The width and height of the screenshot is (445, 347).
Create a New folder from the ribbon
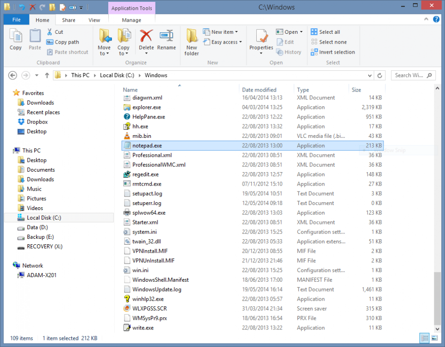(x=192, y=42)
